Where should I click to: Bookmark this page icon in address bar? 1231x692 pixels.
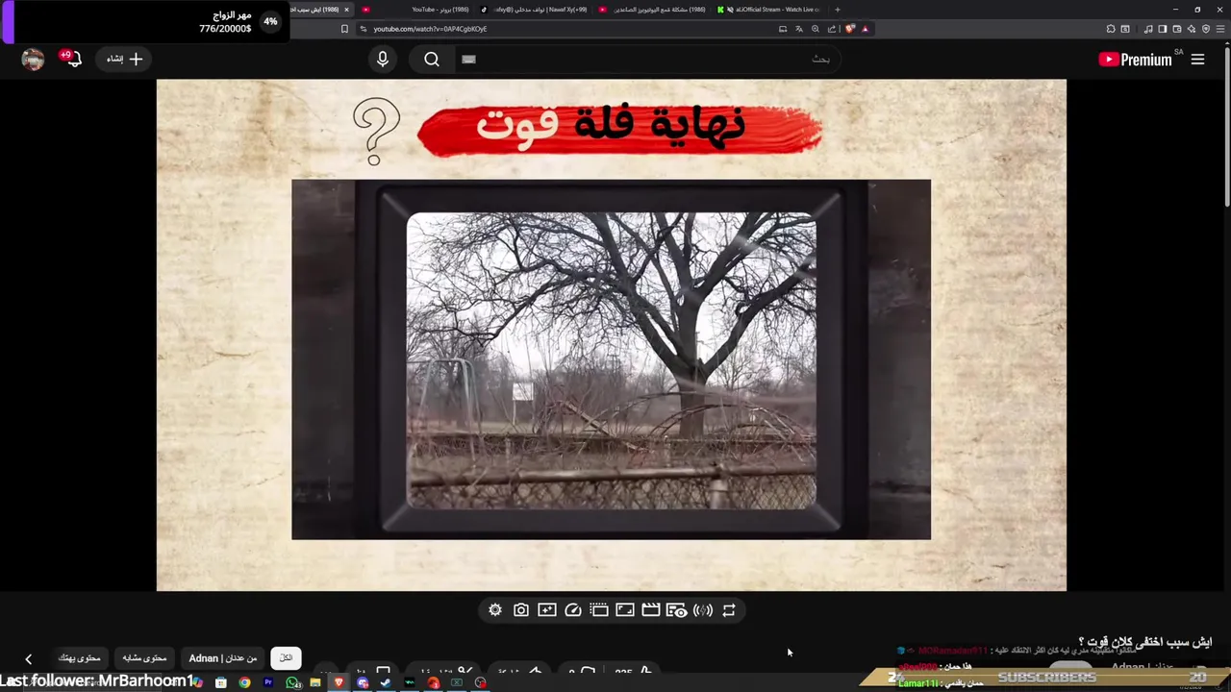344,29
